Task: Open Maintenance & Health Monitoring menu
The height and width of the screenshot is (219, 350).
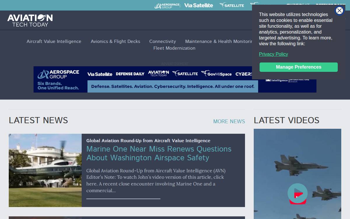Action: tap(219, 41)
